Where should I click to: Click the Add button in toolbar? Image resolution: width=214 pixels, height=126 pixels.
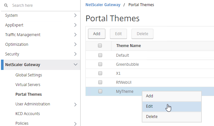(97, 34)
